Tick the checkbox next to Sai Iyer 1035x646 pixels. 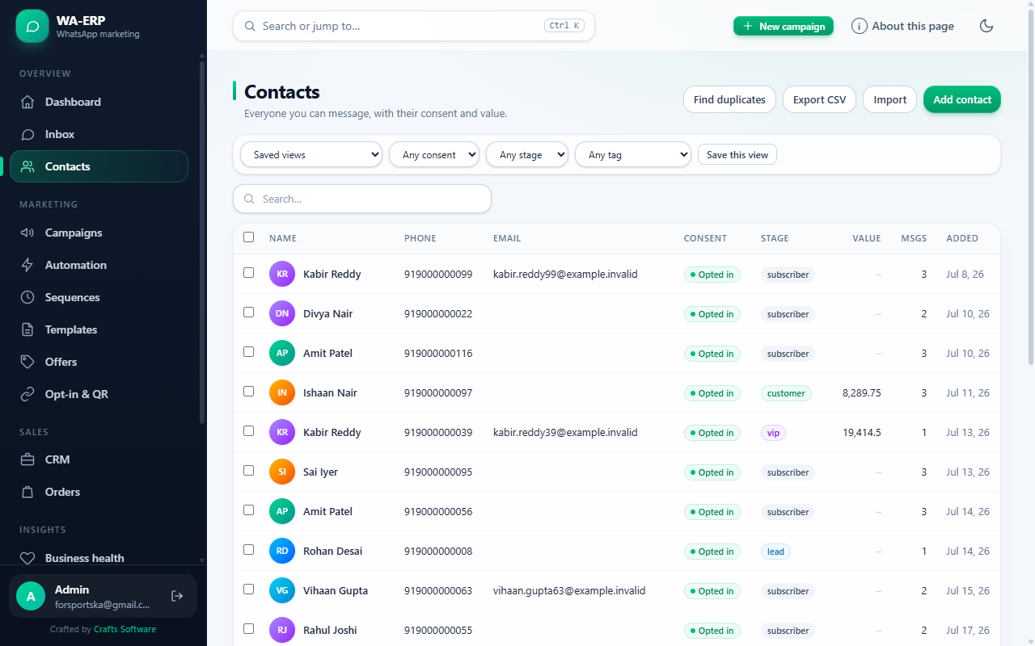pyautogui.click(x=249, y=471)
